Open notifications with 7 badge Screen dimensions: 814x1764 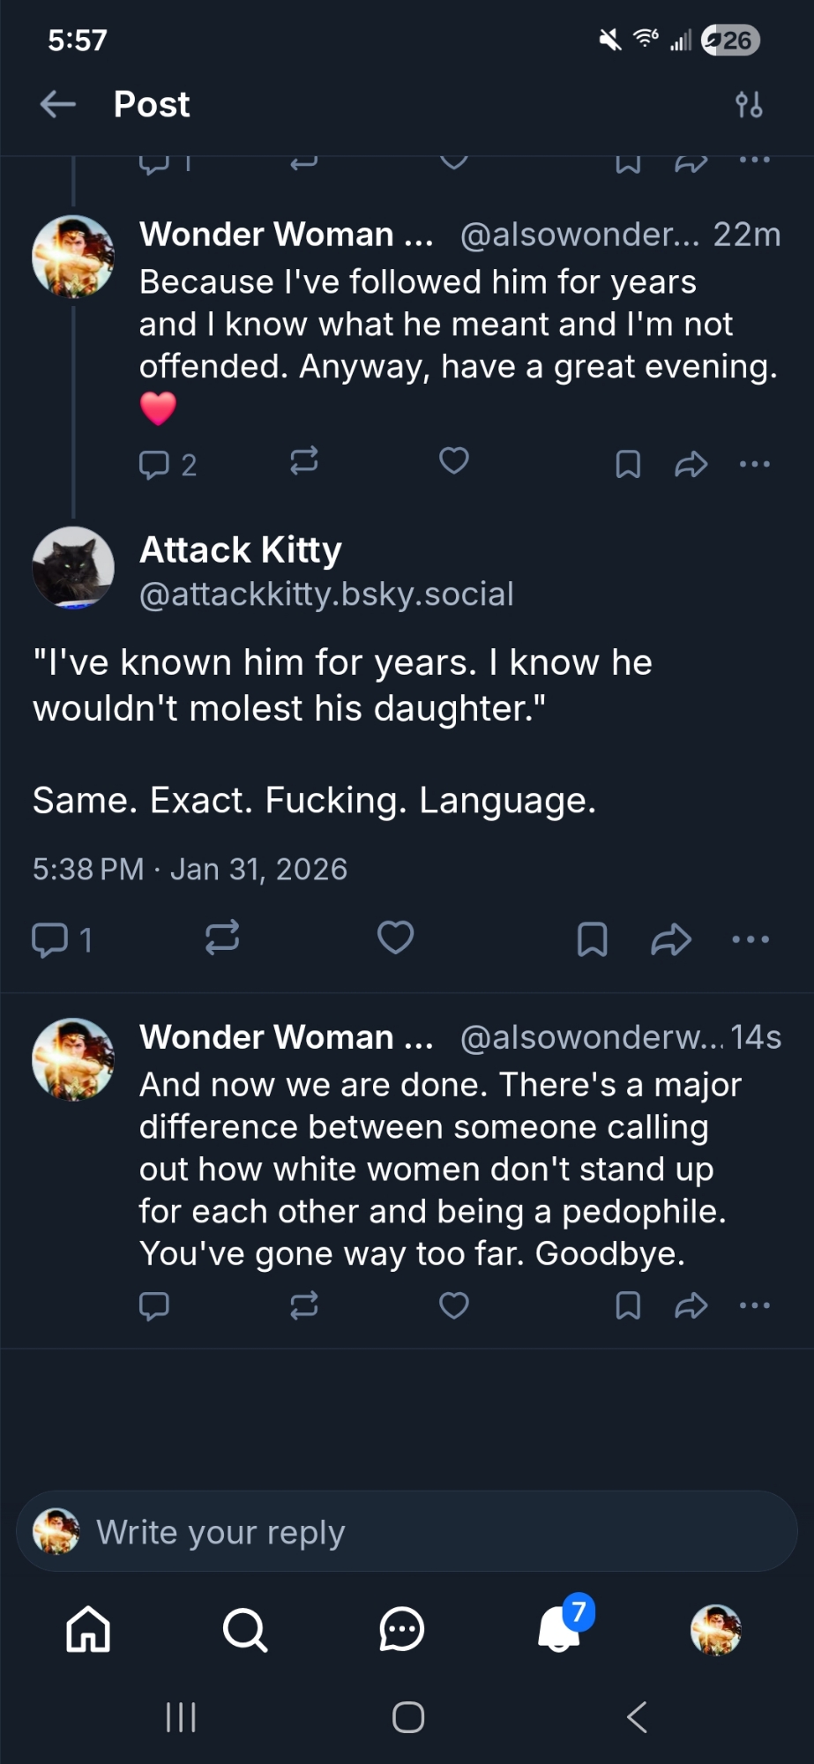pyautogui.click(x=559, y=1628)
